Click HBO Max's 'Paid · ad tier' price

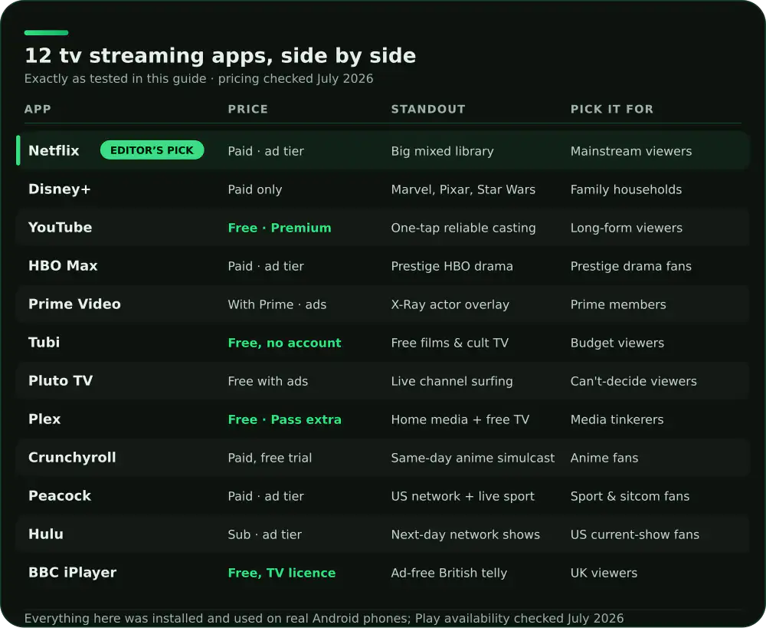click(266, 266)
